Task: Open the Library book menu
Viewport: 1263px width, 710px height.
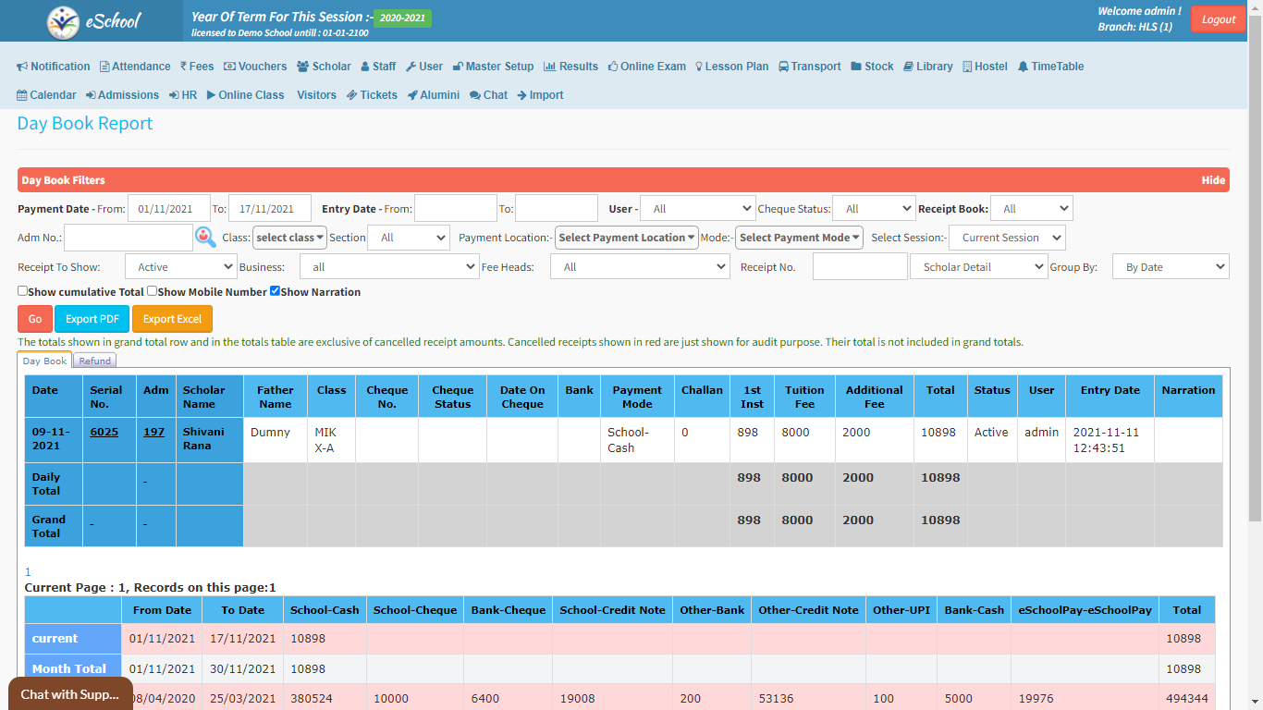Action: [x=927, y=67]
